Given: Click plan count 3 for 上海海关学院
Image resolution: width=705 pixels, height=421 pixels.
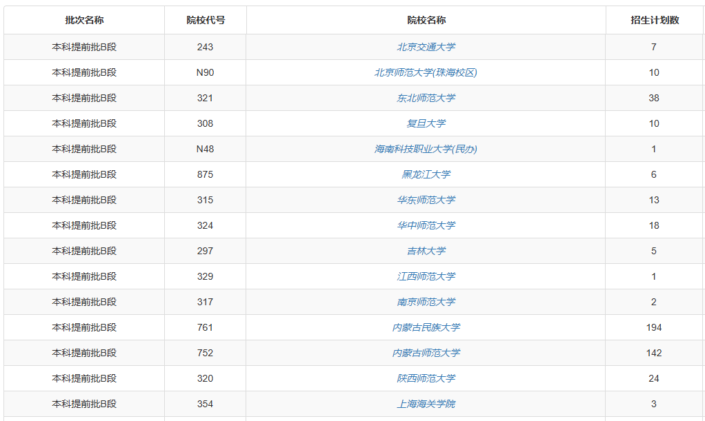Looking at the screenshot, I should tap(654, 404).
